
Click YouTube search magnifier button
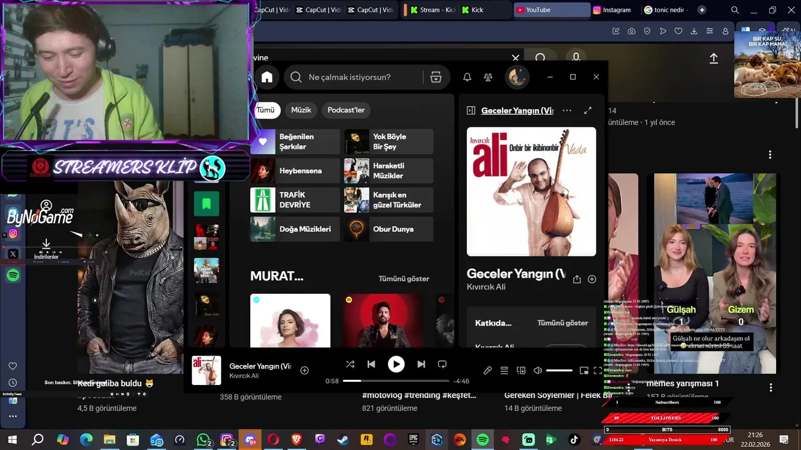(x=540, y=57)
